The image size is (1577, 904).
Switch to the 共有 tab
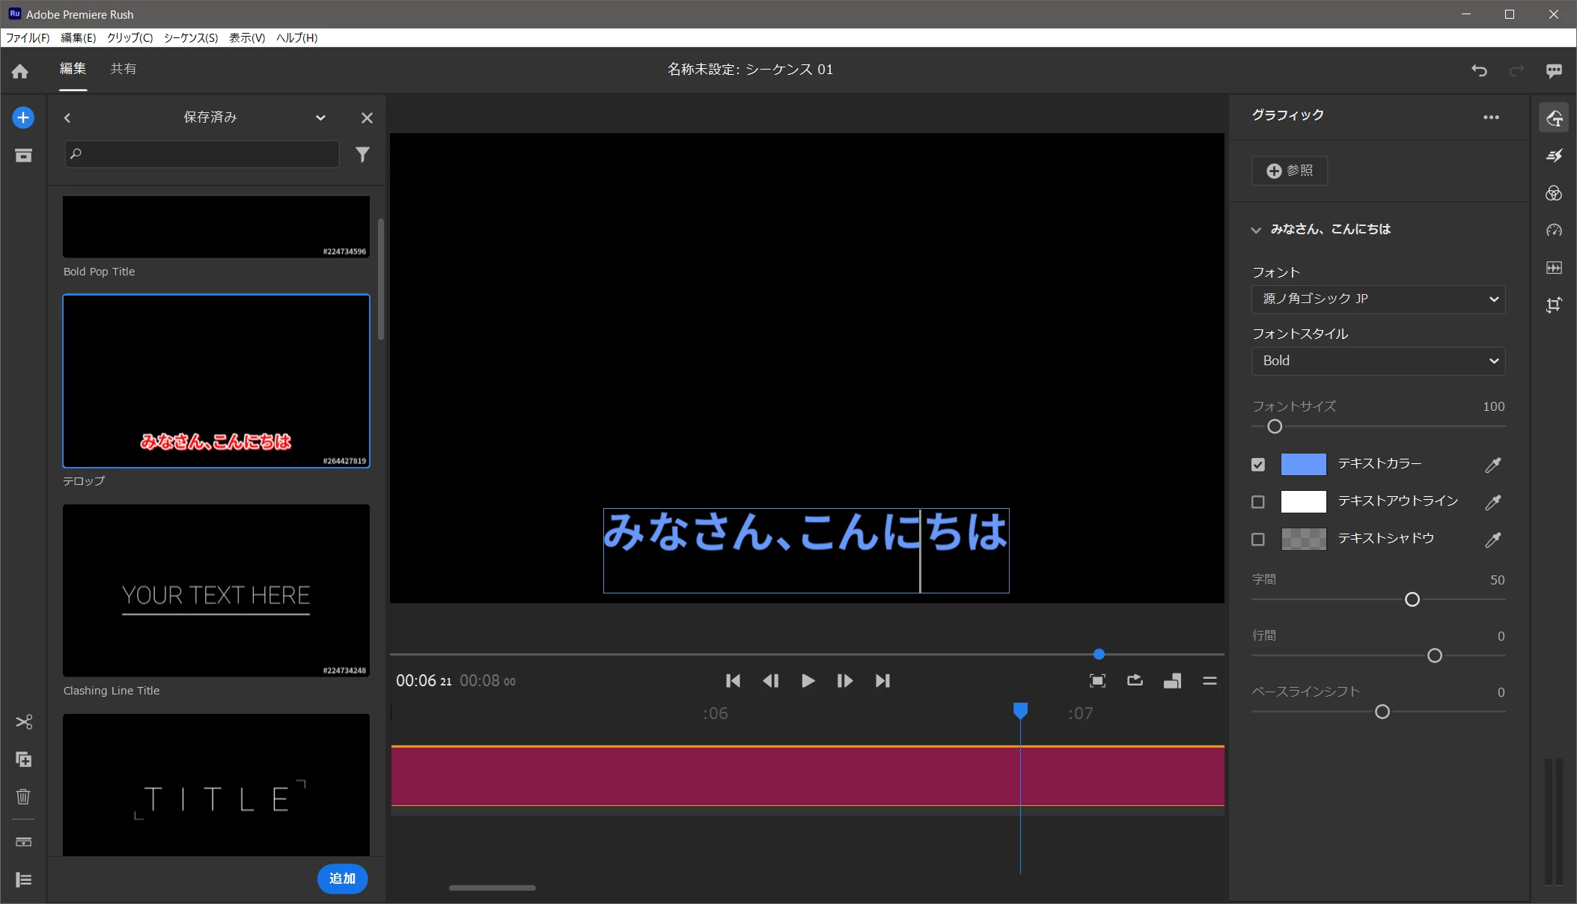(123, 69)
